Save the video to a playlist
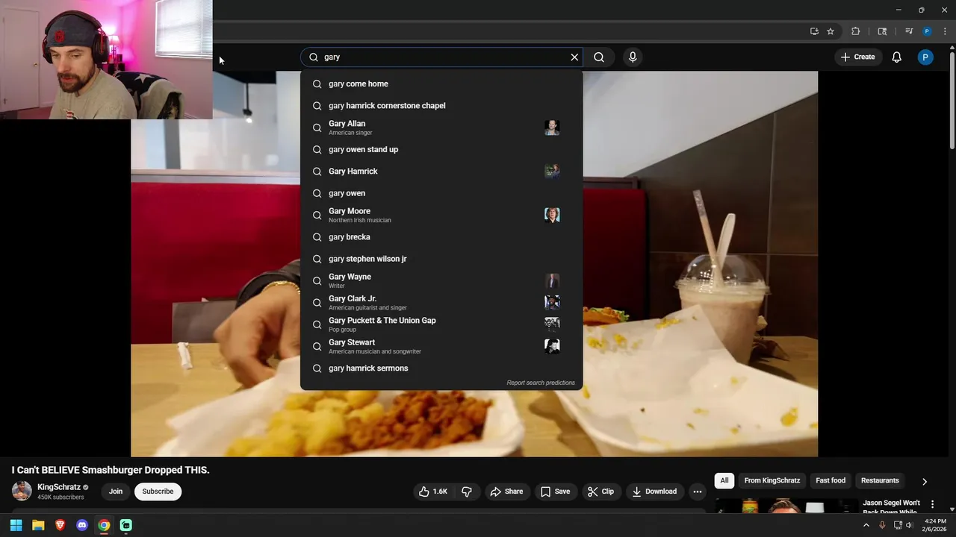The width and height of the screenshot is (956, 537). tap(555, 492)
